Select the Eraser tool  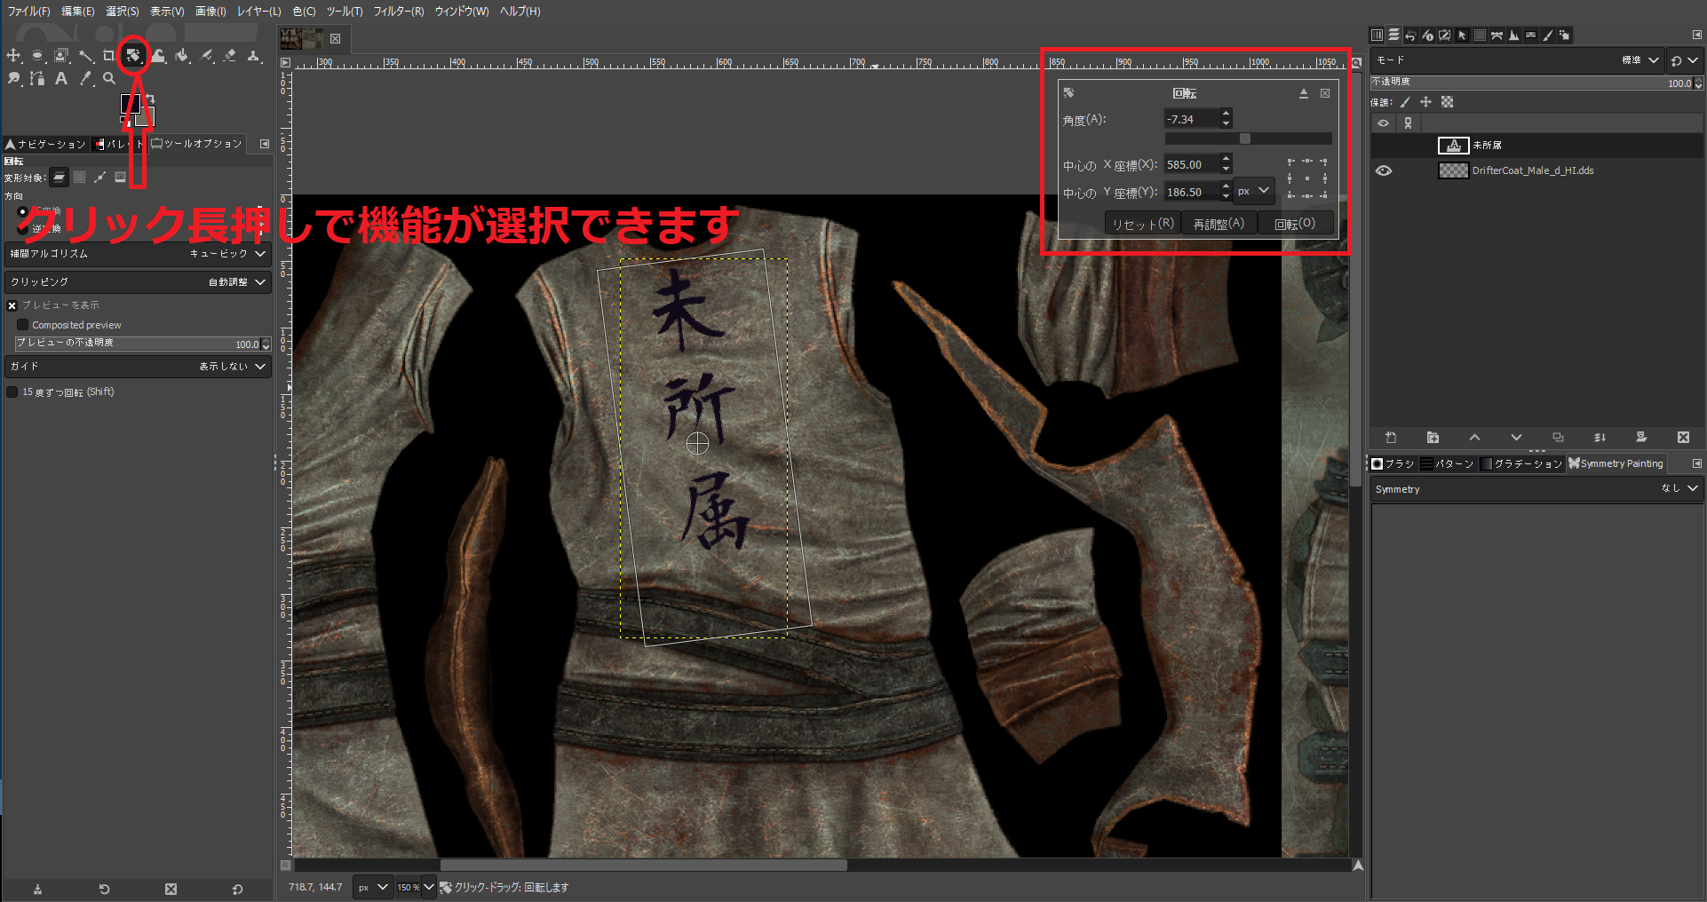230,56
